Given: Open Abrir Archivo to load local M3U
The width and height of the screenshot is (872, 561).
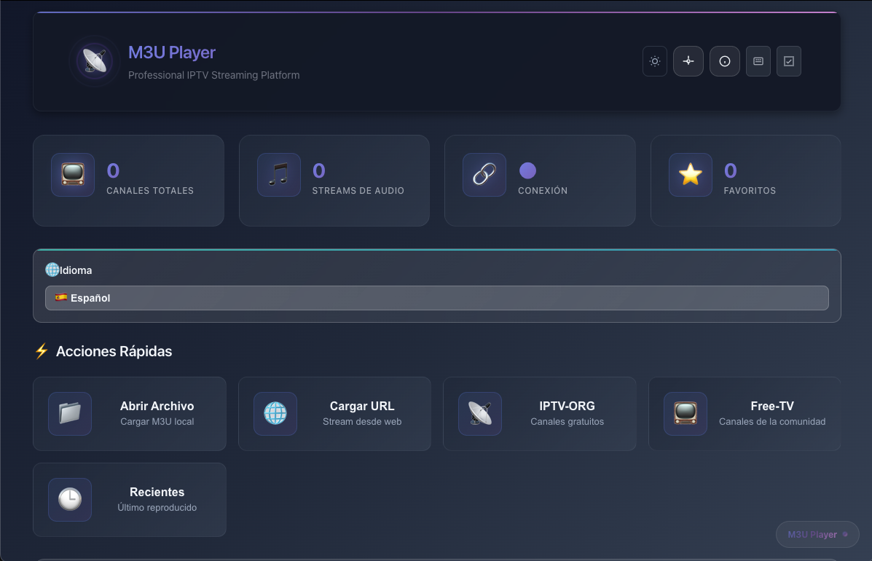Looking at the screenshot, I should 130,414.
